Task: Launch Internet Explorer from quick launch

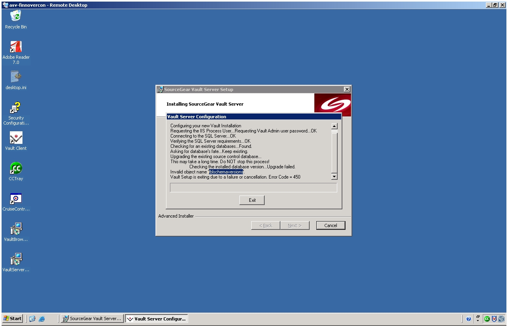Action: (x=41, y=319)
